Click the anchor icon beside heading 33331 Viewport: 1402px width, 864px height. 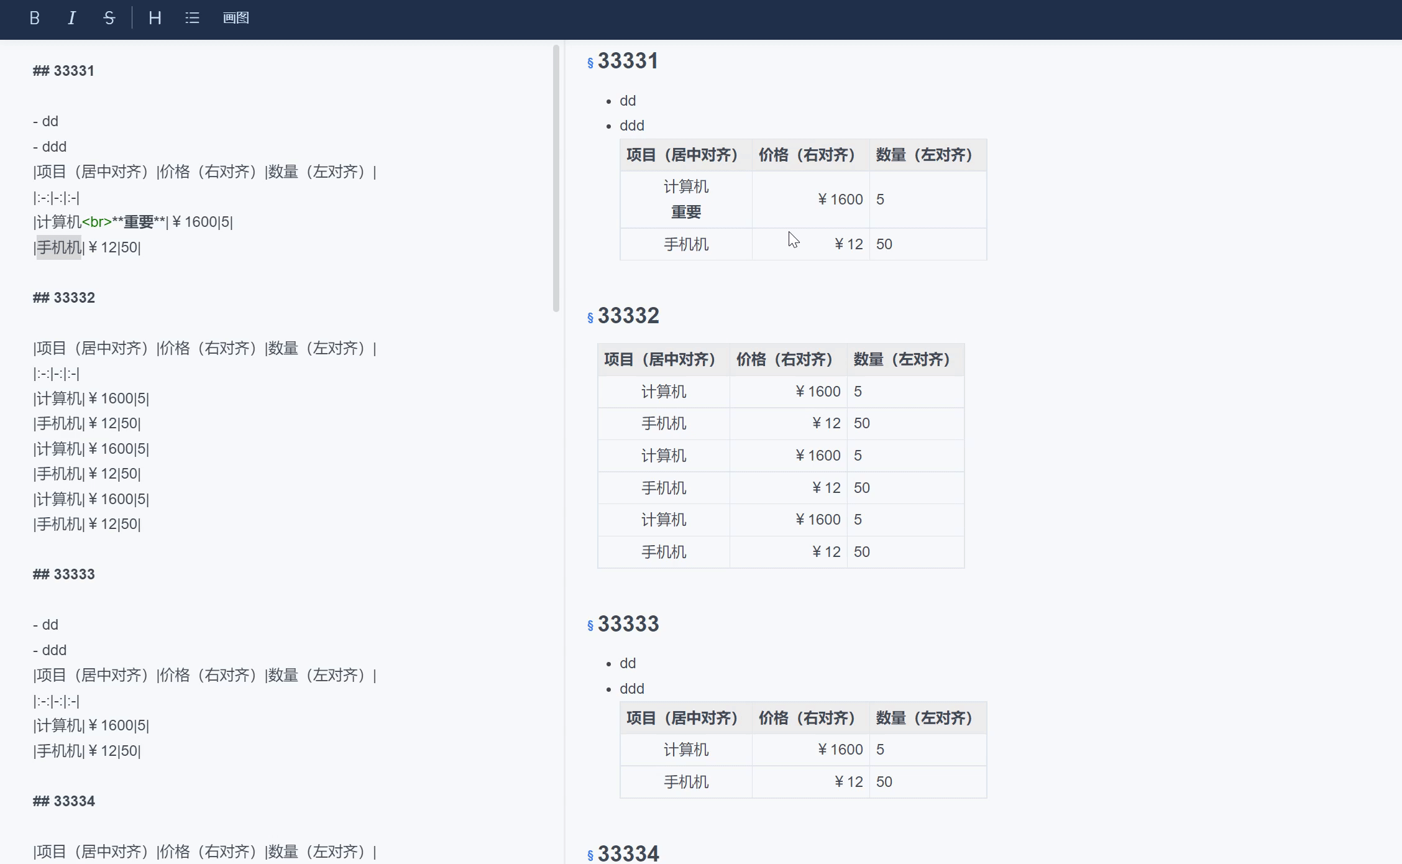pos(589,62)
